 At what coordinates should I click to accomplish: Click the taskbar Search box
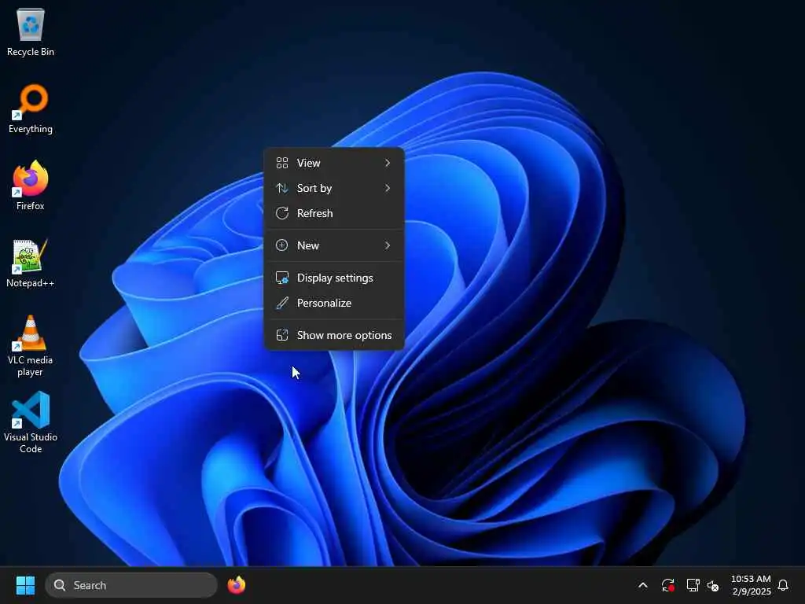click(x=131, y=585)
